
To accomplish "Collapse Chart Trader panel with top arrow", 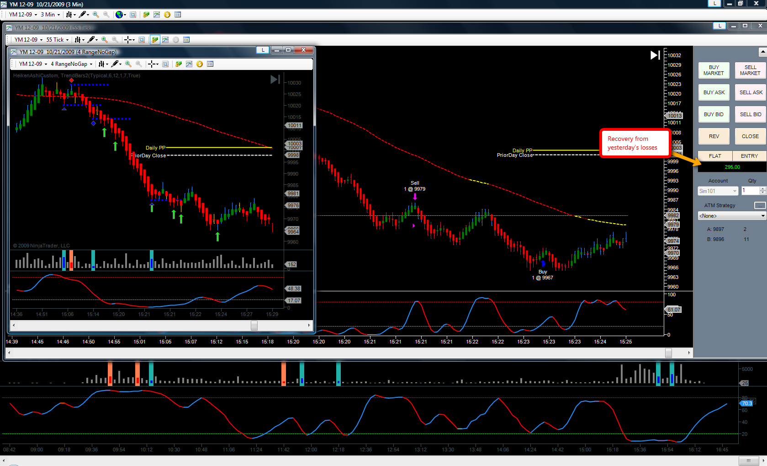I will tap(762, 52).
